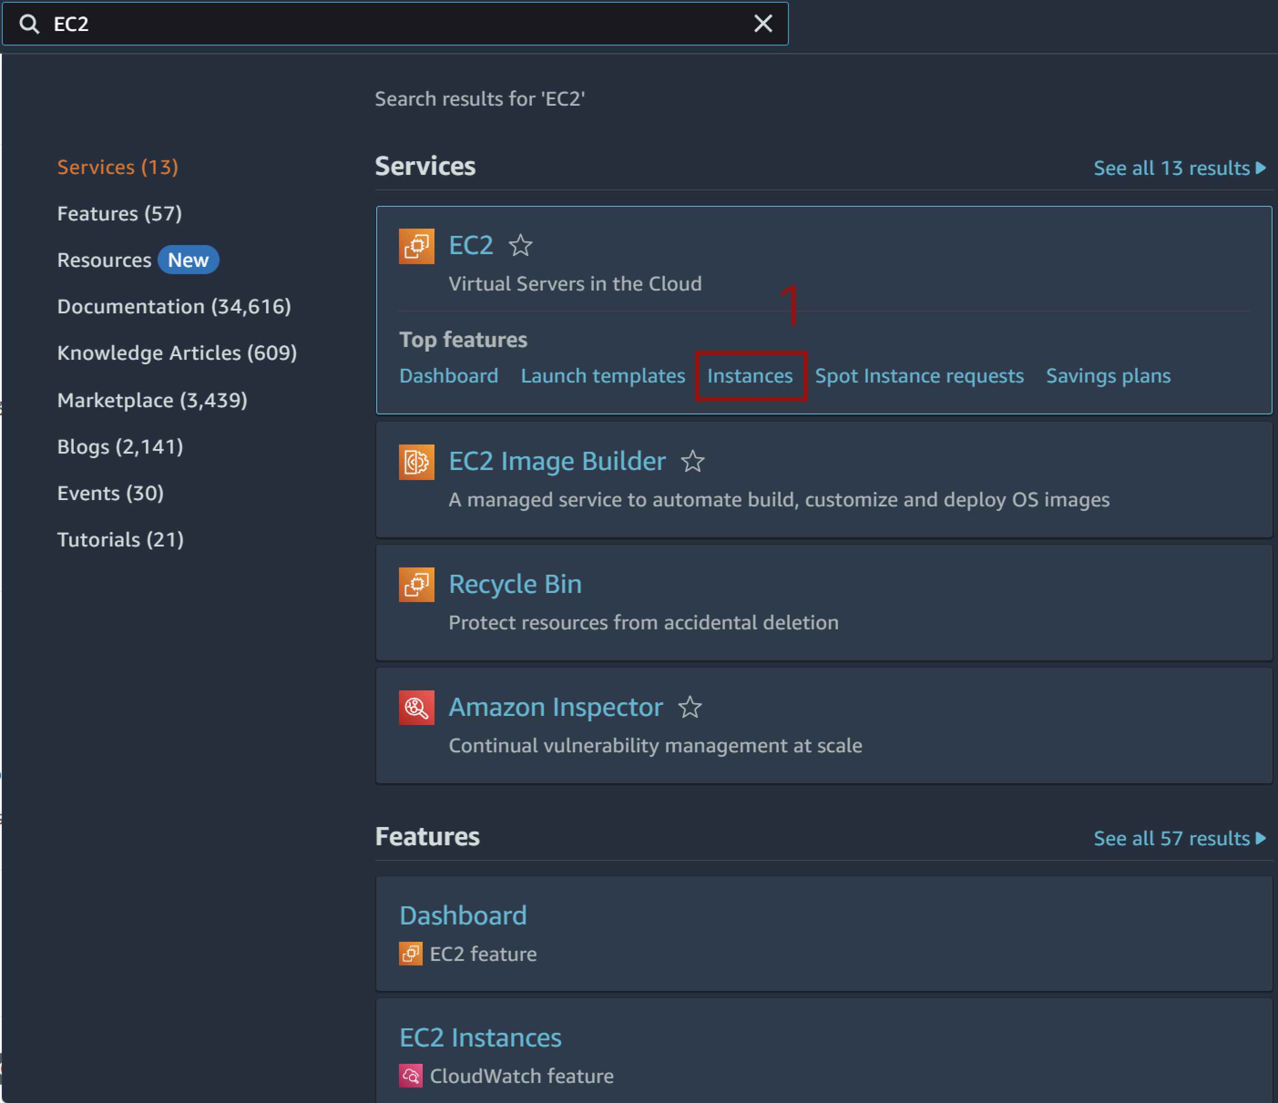This screenshot has height=1103, width=1278.
Task: Select the Events (30) filter
Action: coord(110,493)
